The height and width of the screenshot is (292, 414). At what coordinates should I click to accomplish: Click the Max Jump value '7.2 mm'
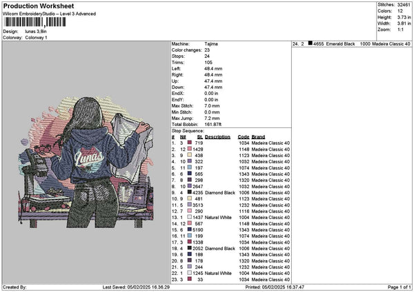pyautogui.click(x=212, y=118)
